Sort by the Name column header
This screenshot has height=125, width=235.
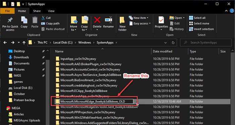click(59, 51)
